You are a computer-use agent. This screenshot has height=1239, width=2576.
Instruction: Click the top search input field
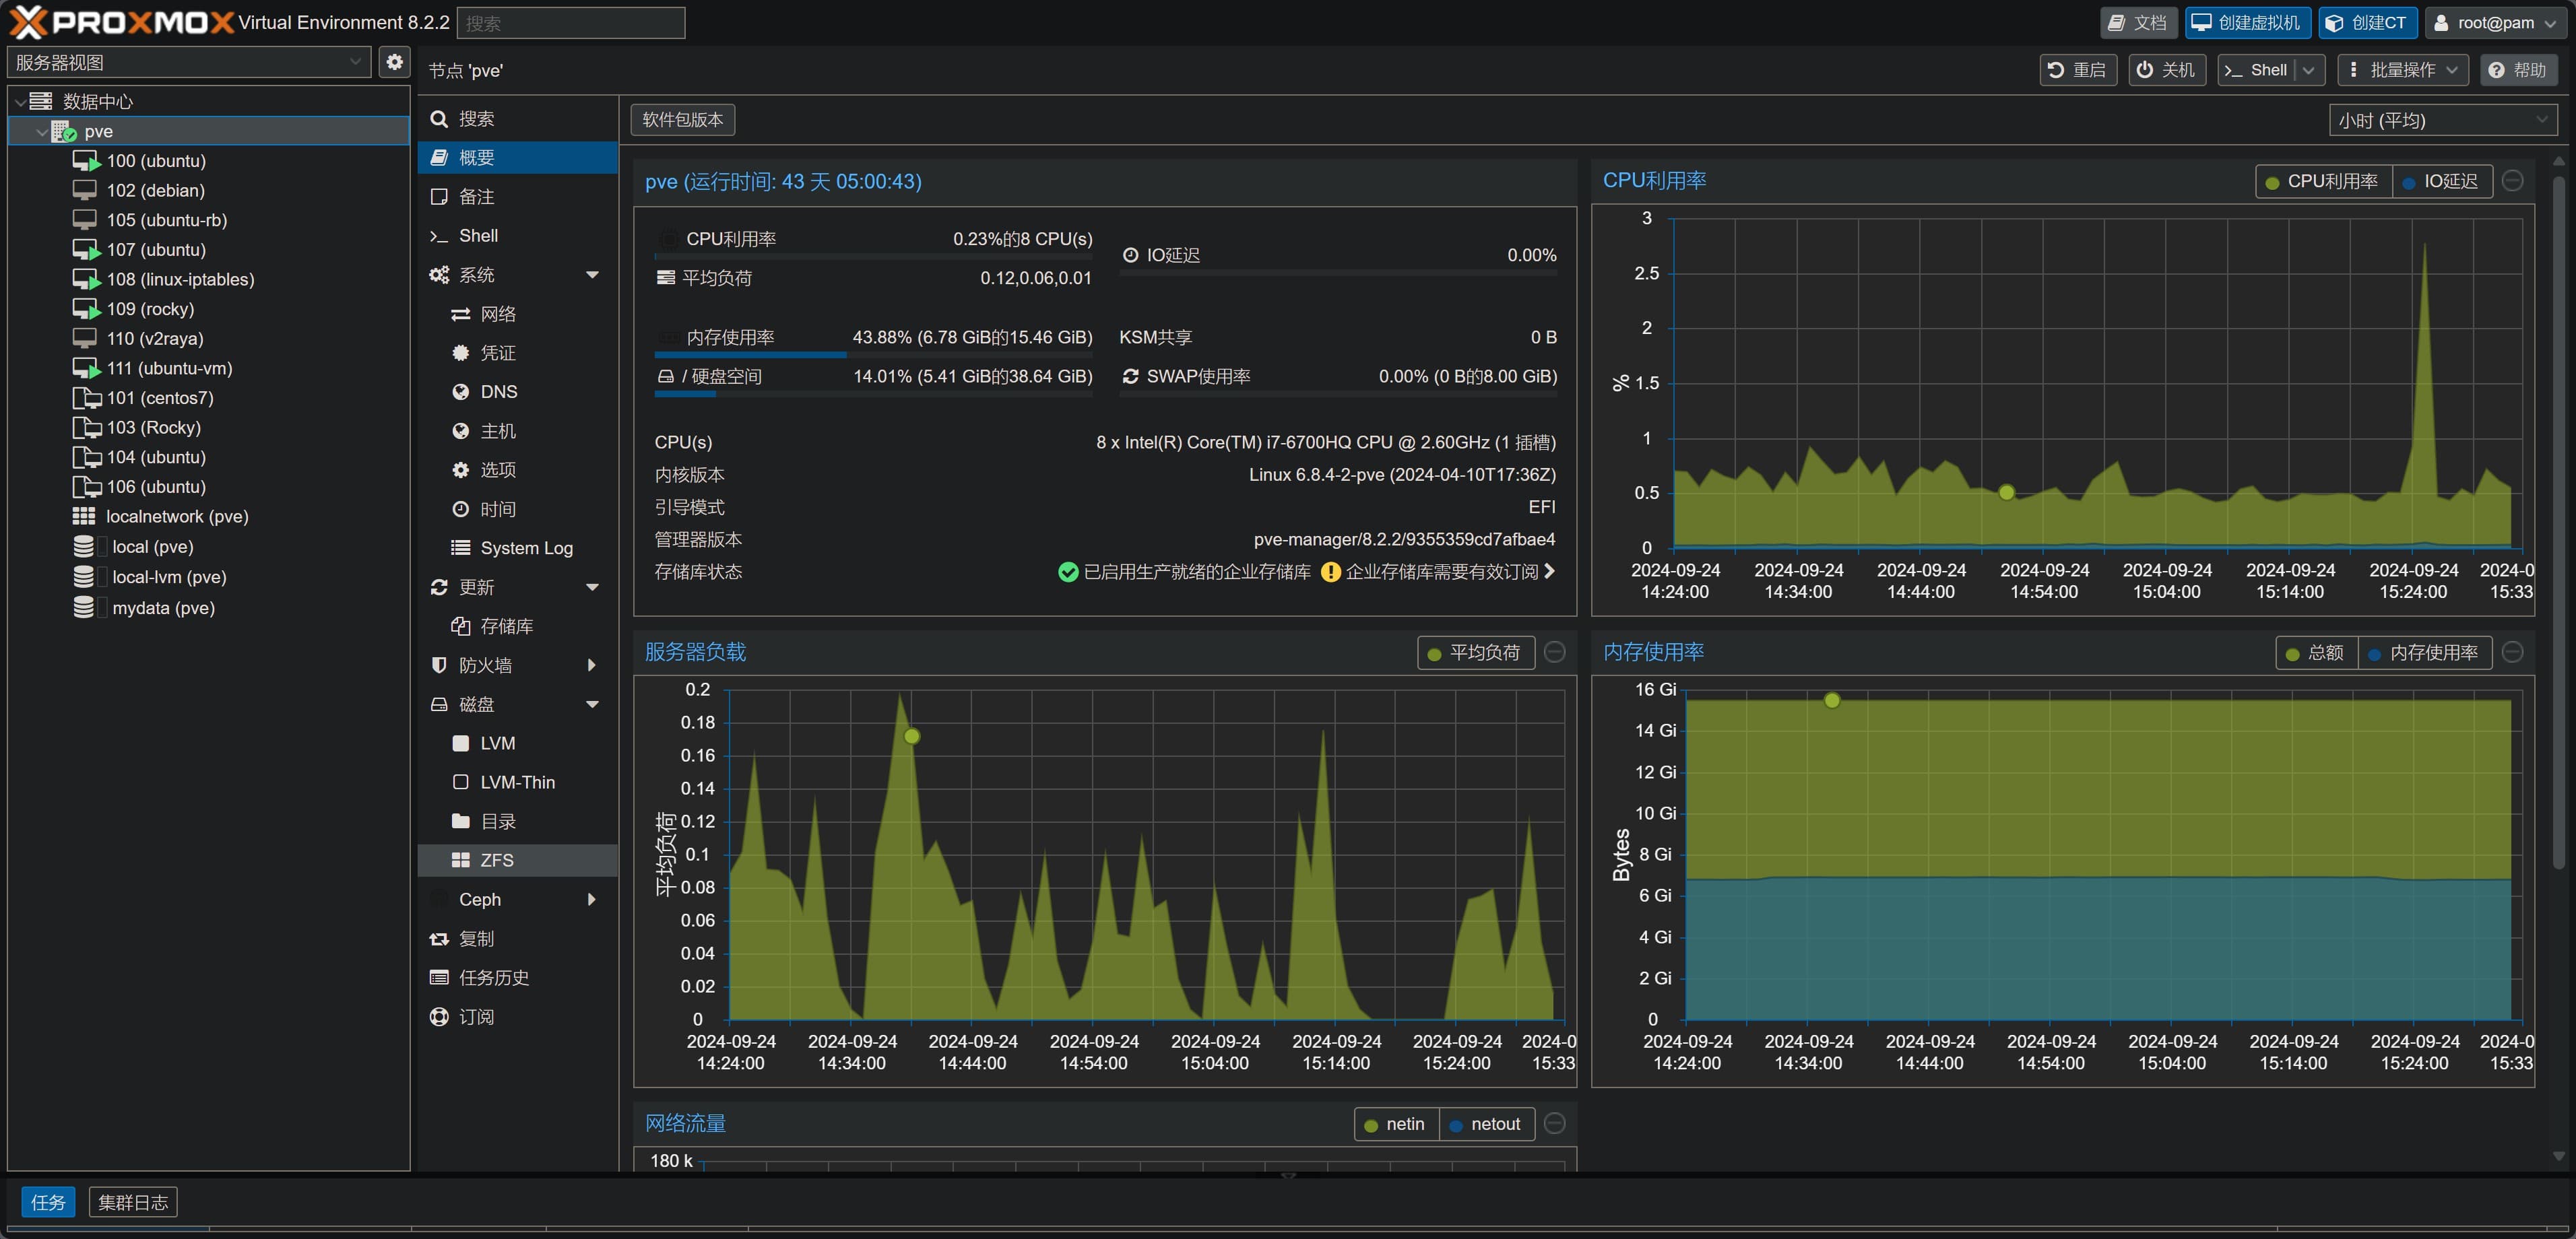tap(571, 23)
